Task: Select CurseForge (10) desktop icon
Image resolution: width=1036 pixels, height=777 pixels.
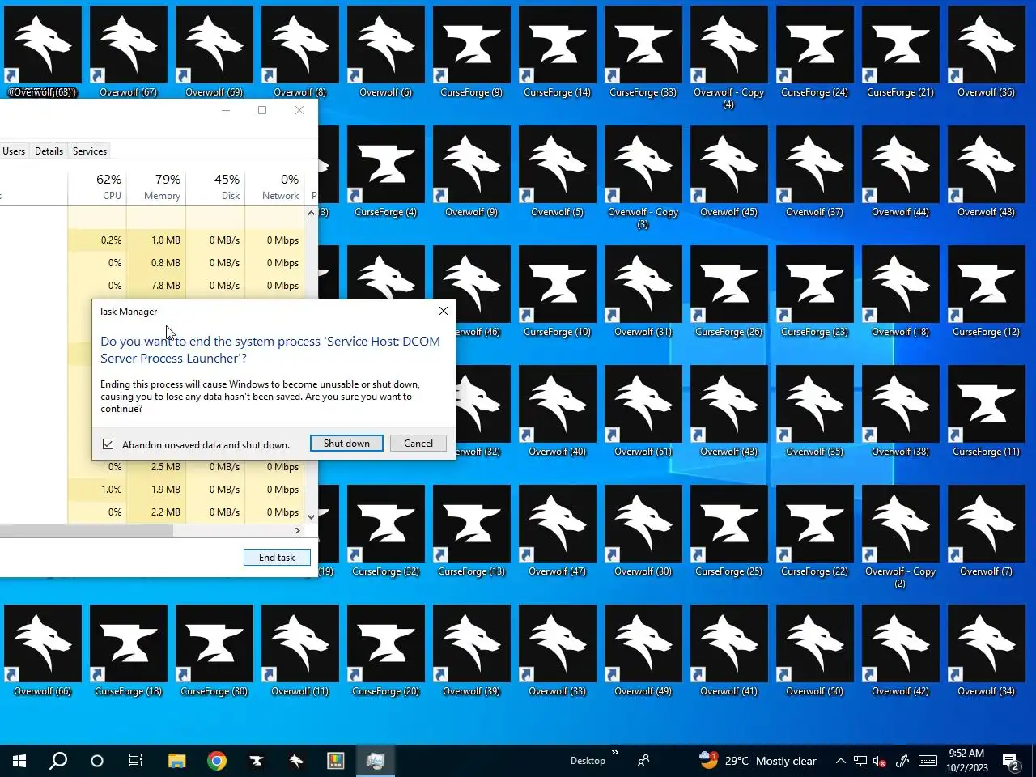Action: (558, 292)
